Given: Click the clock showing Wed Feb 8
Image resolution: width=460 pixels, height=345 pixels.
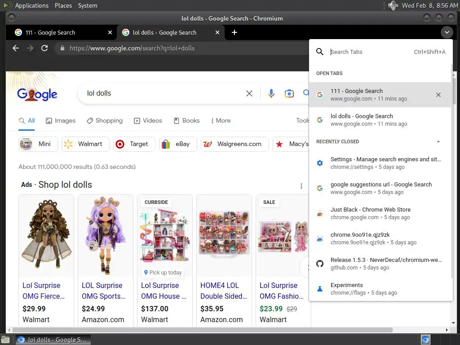Looking at the screenshot, I should click(x=430, y=5).
